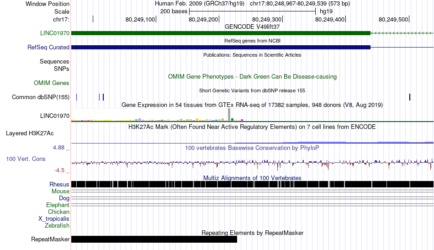Screen dimensions: 434x250
Task: Click the 100 vertebrates Basewise Conservation title
Action: pyautogui.click(x=252, y=148)
